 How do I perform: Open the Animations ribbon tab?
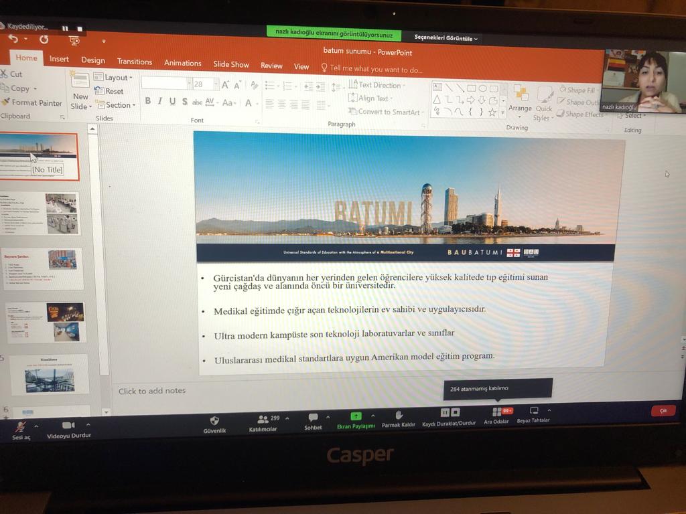click(x=183, y=63)
